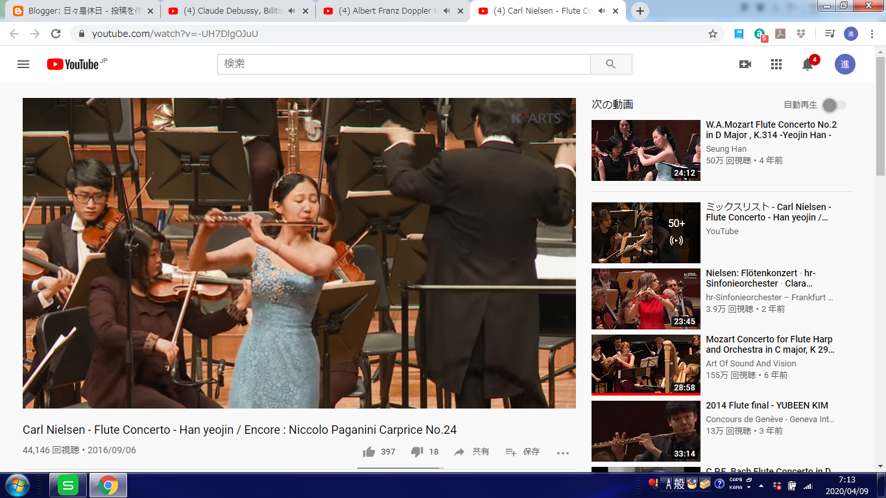Open the network signal tray icon
Viewport: 886px width, 498px height.
click(x=808, y=485)
